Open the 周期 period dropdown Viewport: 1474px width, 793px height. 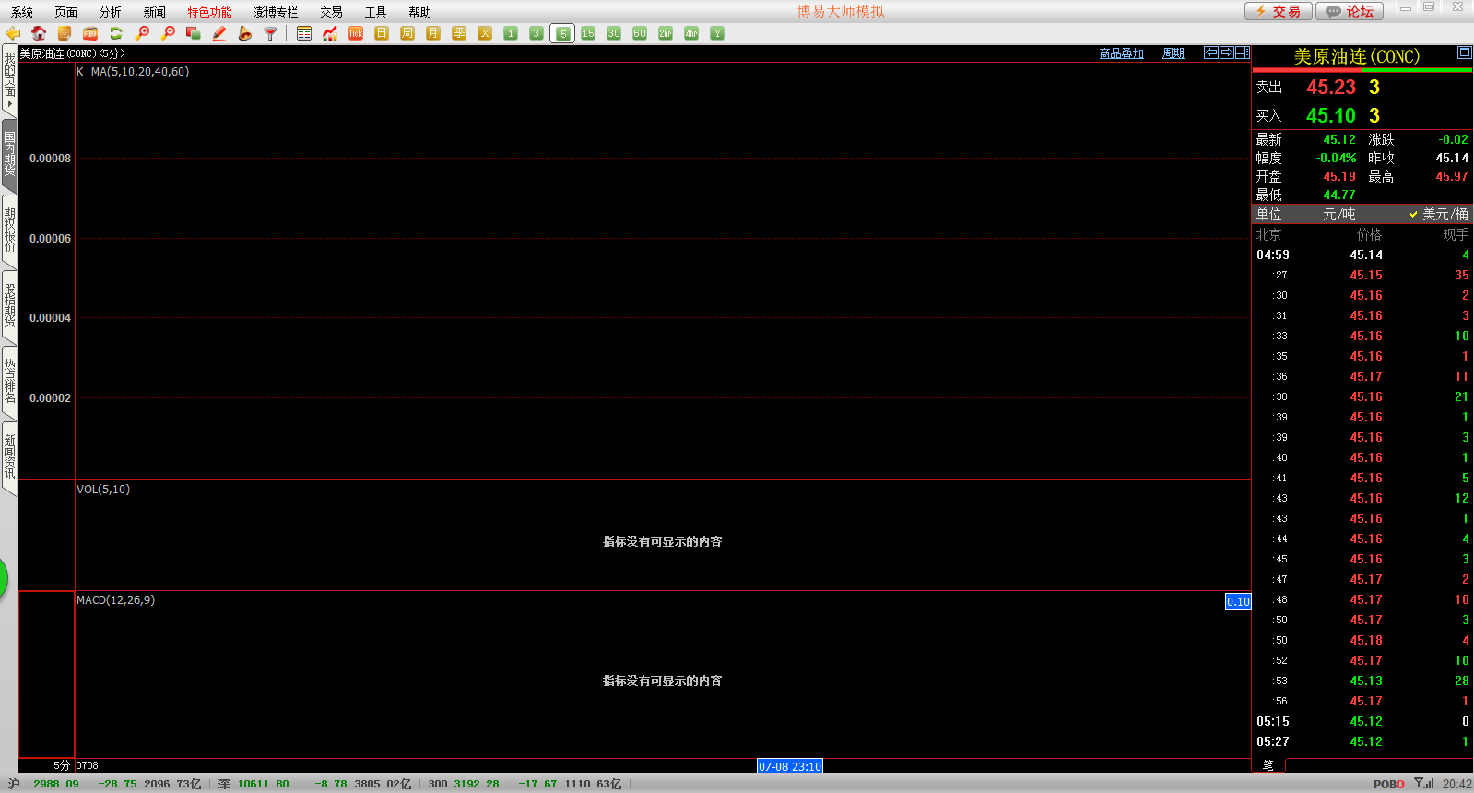coord(1173,53)
